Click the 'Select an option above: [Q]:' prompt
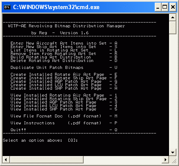This screenshot has width=179, height=166. click(40, 140)
